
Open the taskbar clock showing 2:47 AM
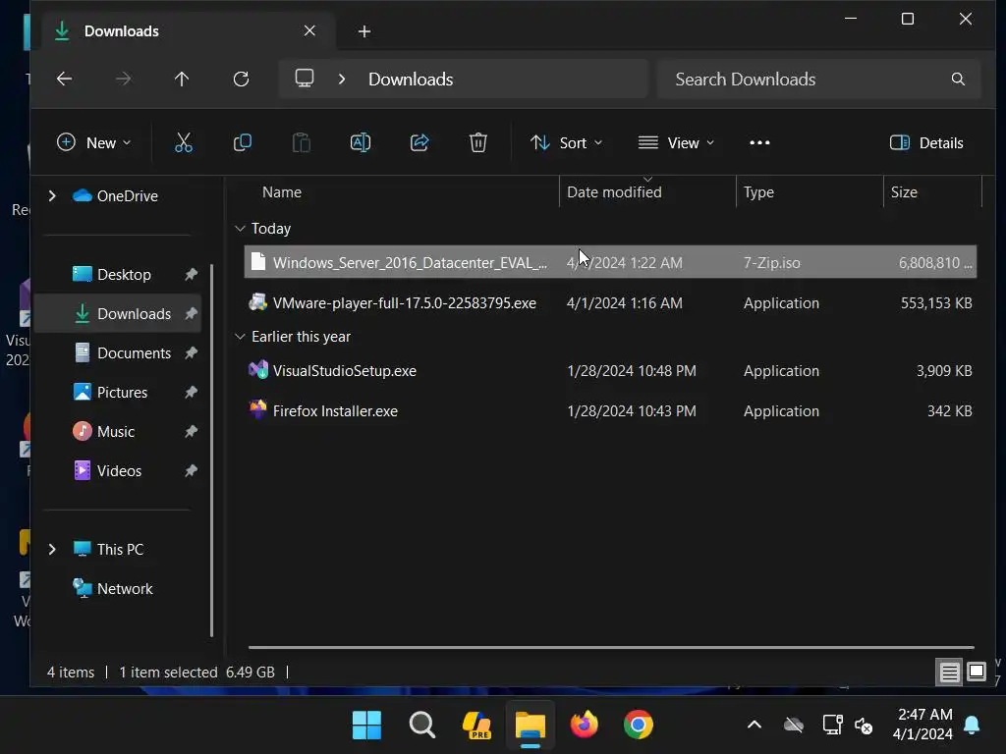[x=924, y=724]
